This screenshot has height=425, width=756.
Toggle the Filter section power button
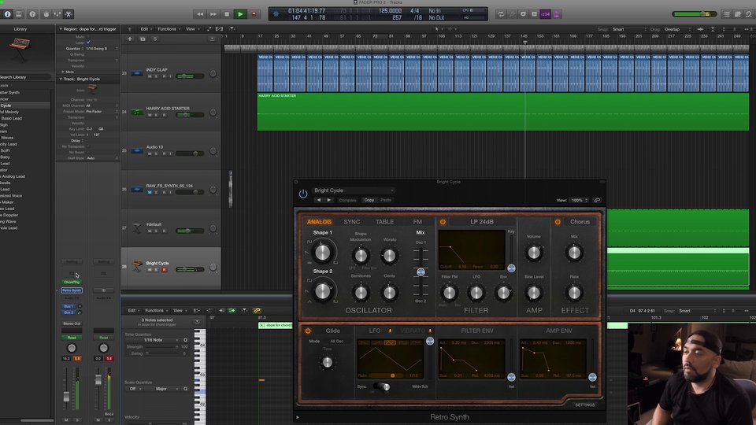click(x=443, y=222)
